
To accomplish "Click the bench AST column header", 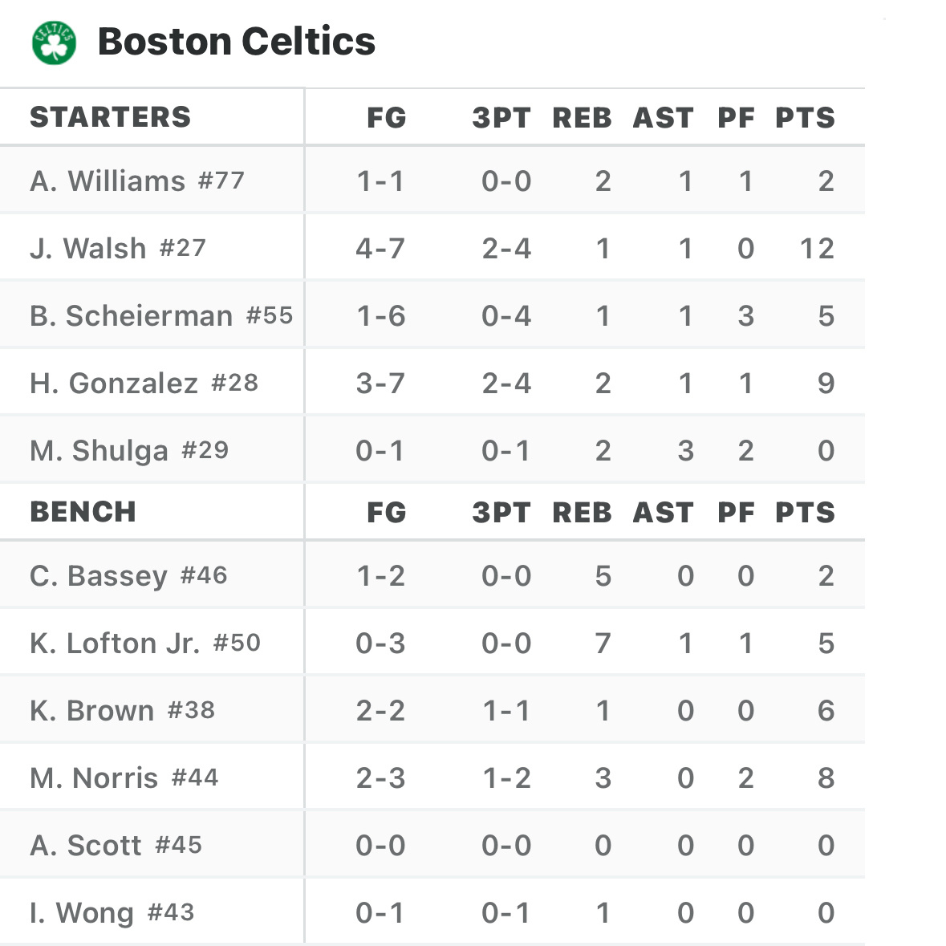I will 663,513.
